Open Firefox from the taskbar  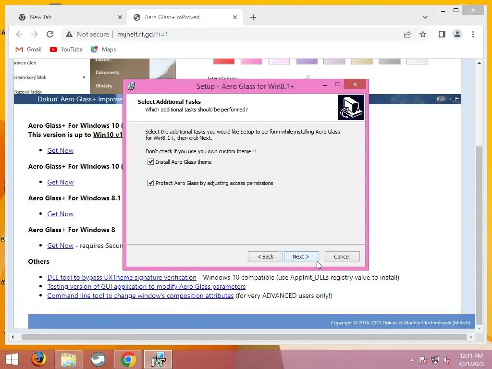38,359
